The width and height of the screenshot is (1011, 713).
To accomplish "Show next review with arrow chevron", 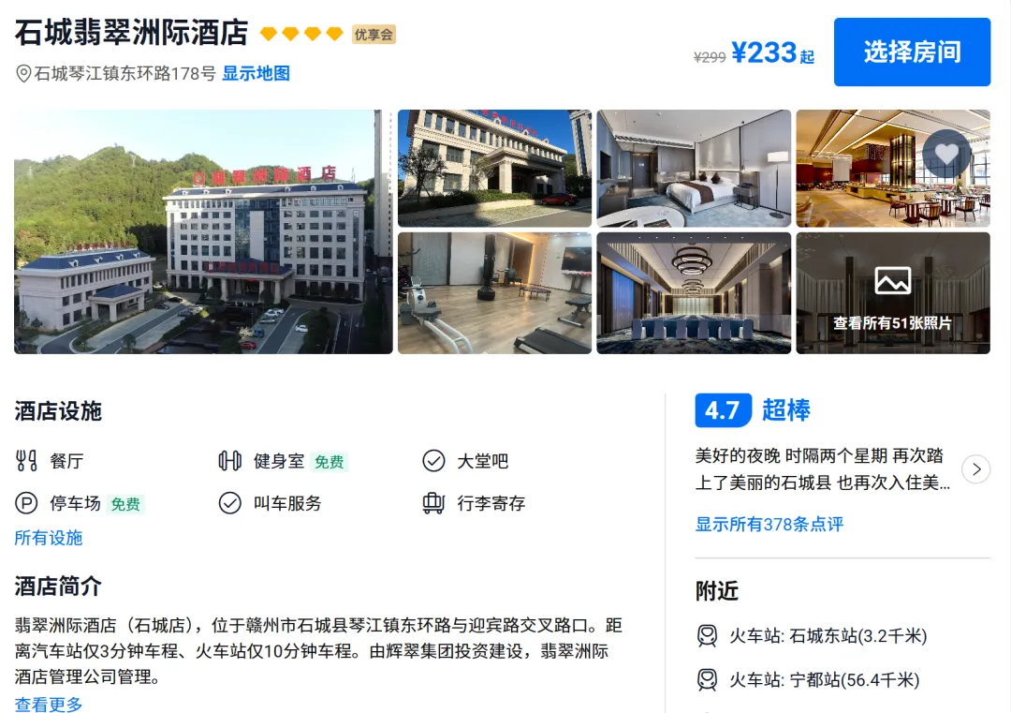I will [976, 469].
